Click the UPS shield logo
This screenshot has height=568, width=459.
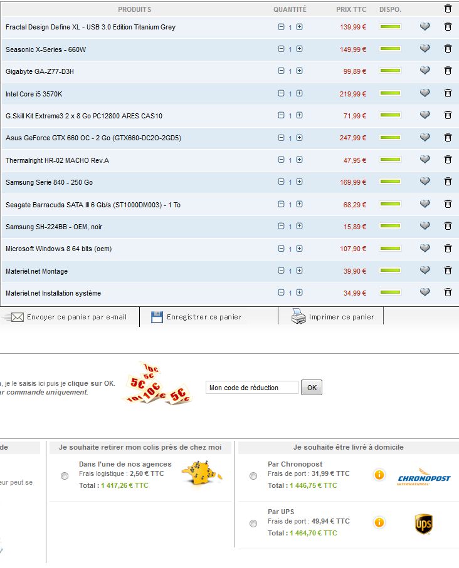tap(423, 524)
